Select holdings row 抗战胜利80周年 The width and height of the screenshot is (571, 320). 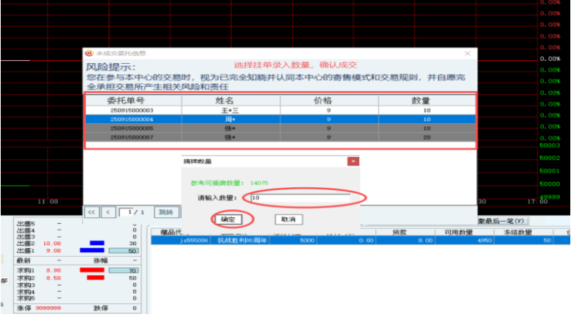tap(361, 241)
